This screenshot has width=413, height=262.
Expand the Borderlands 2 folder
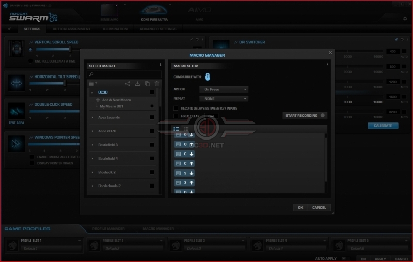click(92, 186)
